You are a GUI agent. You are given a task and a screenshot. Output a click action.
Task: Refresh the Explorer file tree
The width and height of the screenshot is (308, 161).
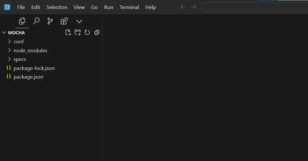(x=87, y=32)
